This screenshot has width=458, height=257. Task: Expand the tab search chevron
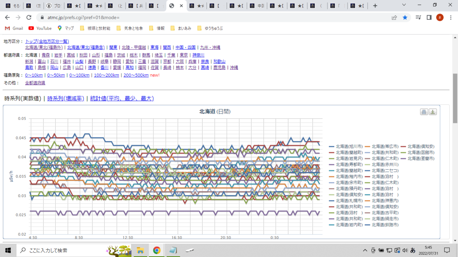(x=405, y=5)
